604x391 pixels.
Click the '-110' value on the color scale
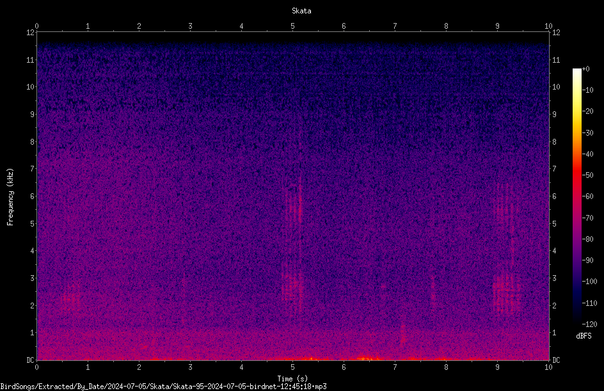tap(589, 303)
